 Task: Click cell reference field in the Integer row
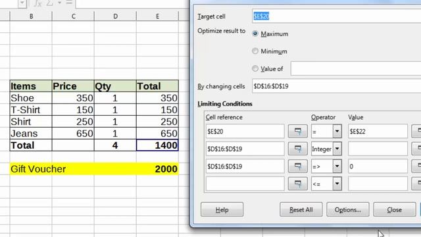[x=245, y=149]
